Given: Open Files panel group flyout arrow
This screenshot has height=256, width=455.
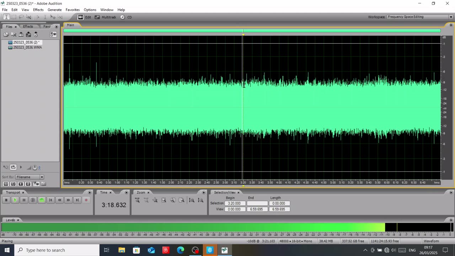Looking at the screenshot, I should (x=56, y=26).
